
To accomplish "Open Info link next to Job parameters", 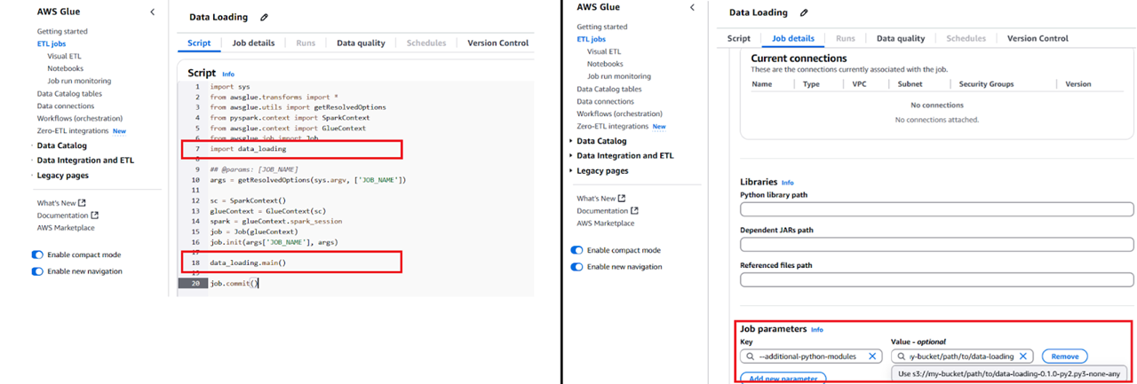I will coord(816,329).
